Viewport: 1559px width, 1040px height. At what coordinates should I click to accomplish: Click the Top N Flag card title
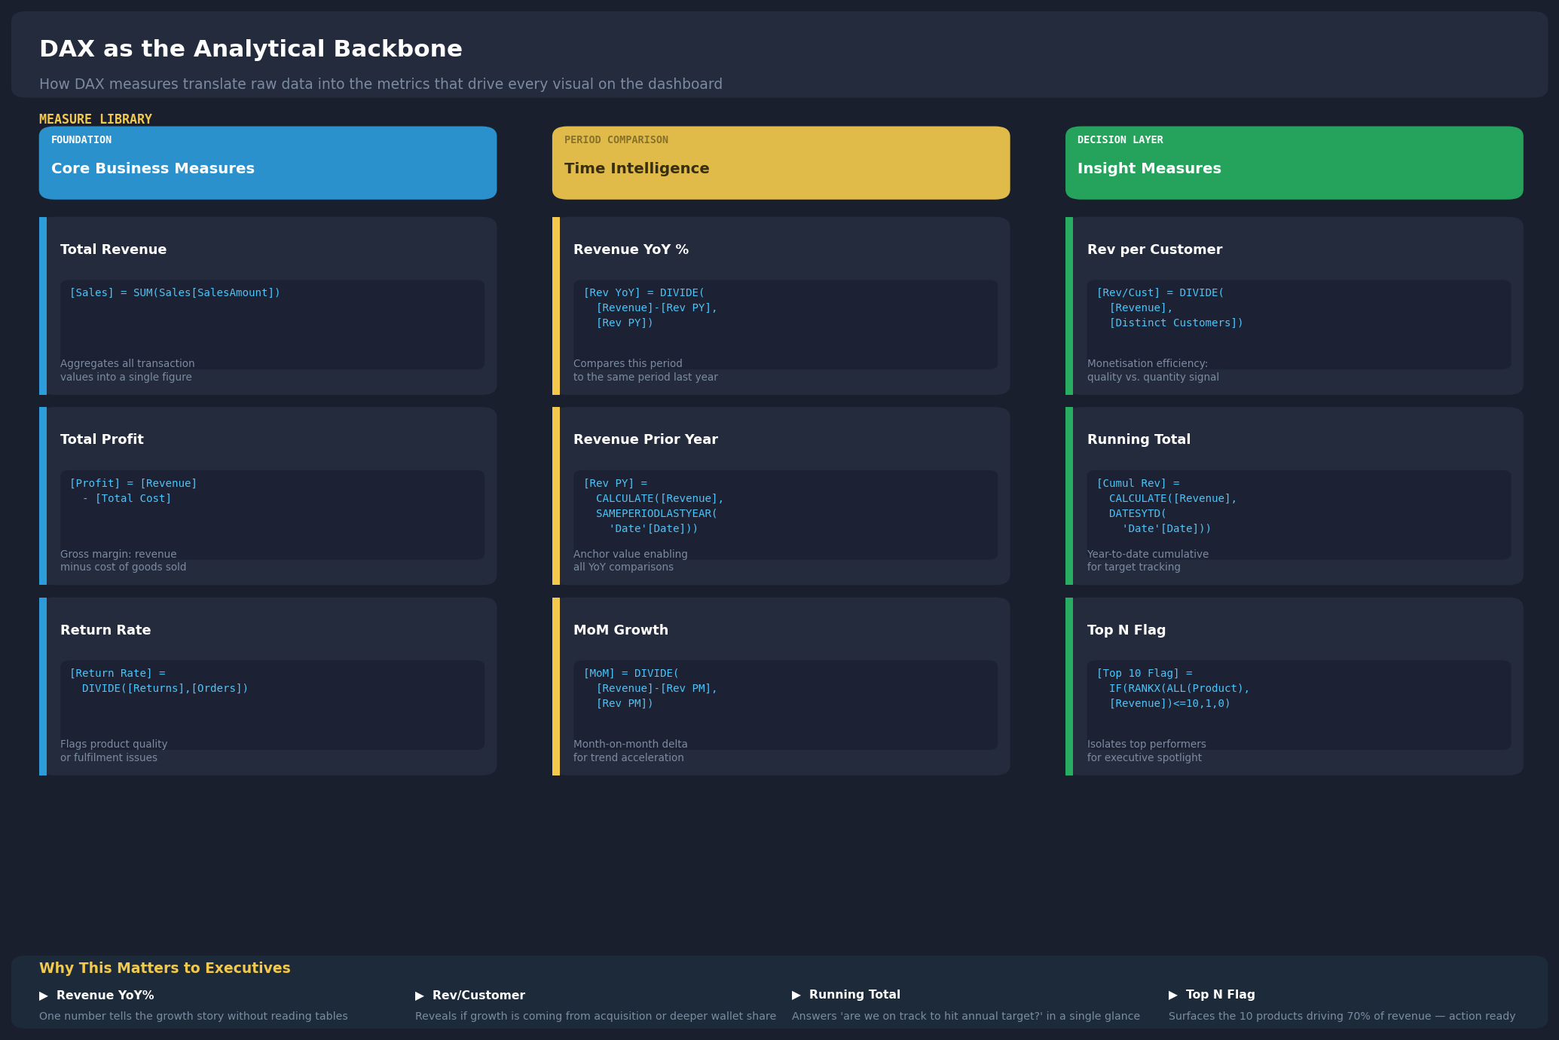(x=1126, y=630)
